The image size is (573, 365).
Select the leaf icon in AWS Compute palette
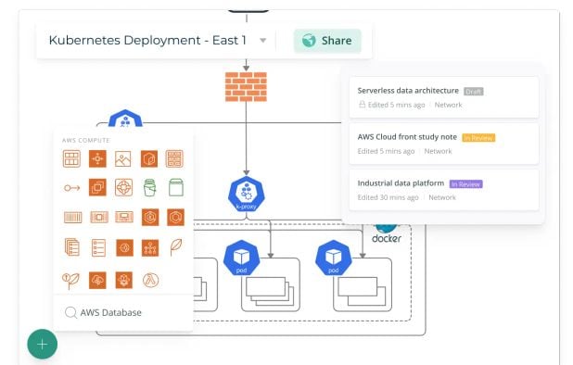click(x=176, y=247)
